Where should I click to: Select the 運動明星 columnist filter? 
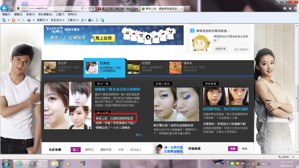(x=106, y=150)
